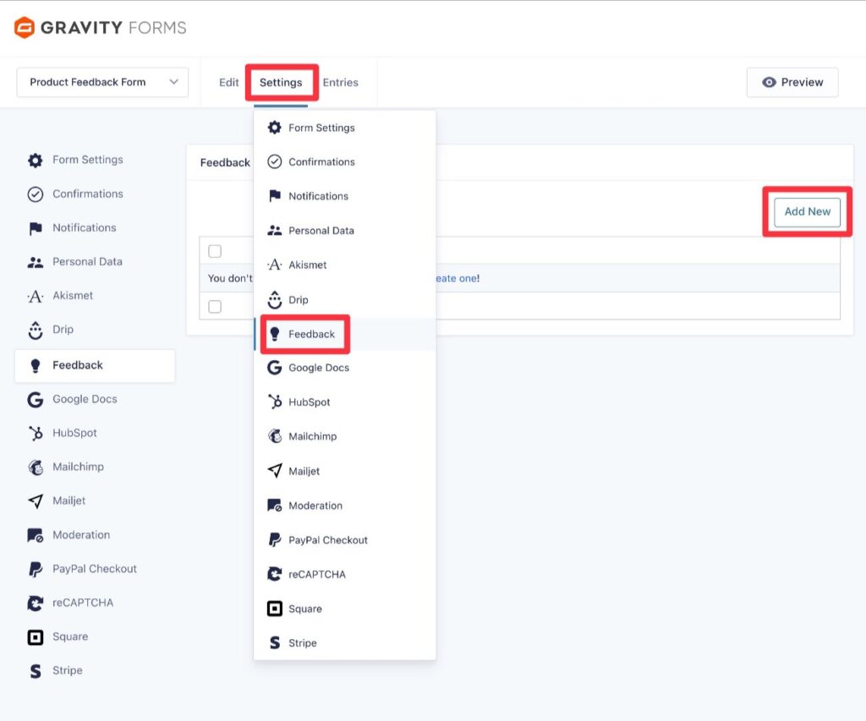Click the sidebar reCAPTCHA icon
This screenshot has height=721, width=866.
point(36,604)
